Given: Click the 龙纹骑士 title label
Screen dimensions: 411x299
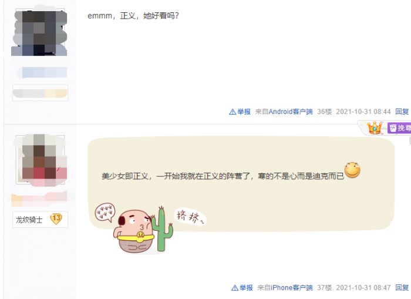Looking at the screenshot, I should pos(29,220).
